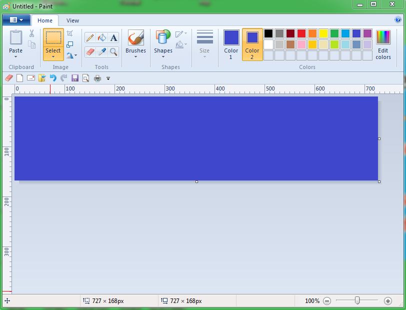
Task: Select the Fill with color bucket tool
Action: click(x=102, y=38)
